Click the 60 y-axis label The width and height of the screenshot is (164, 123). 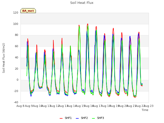tap(16, 46)
